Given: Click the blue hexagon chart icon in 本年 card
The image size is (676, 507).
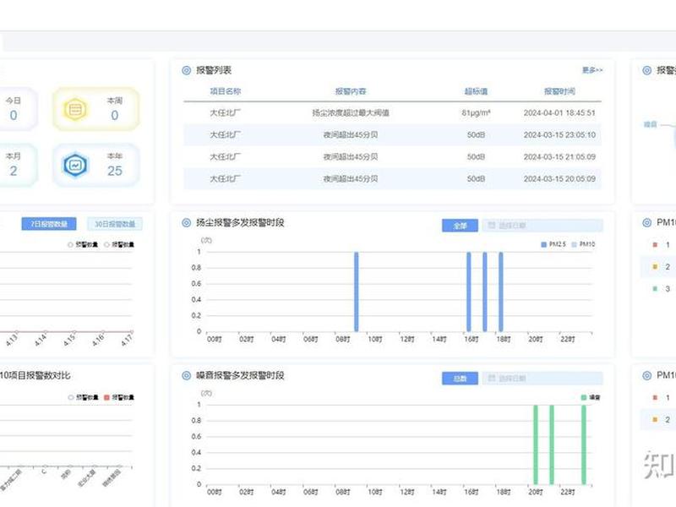Looking at the screenshot, I should click(x=75, y=165).
